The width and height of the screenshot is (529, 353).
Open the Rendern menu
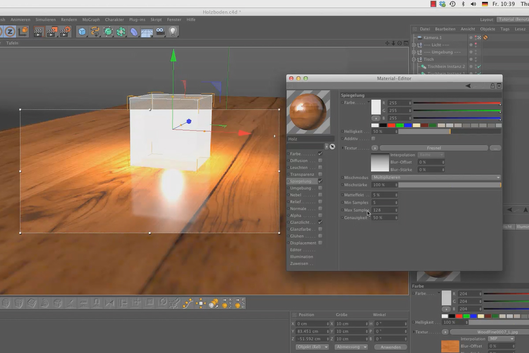[x=69, y=19]
